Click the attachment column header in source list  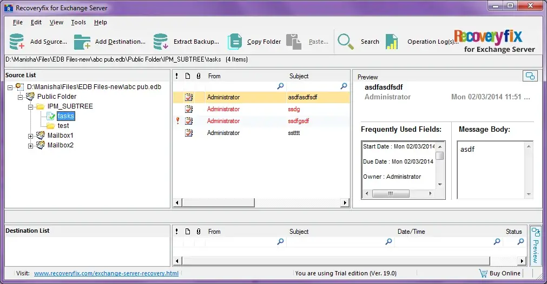tap(199, 76)
